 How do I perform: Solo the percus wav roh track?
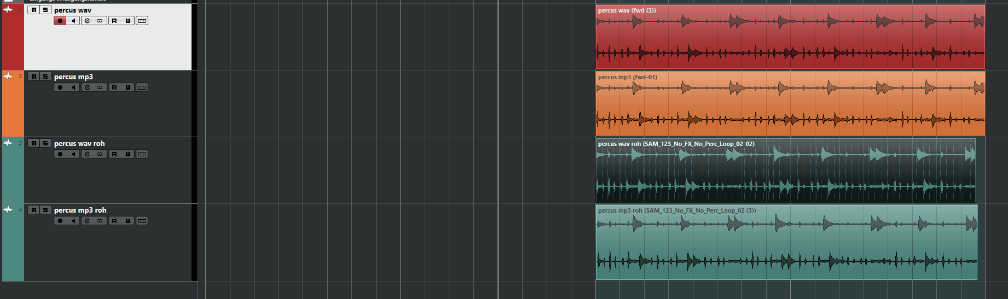45,143
